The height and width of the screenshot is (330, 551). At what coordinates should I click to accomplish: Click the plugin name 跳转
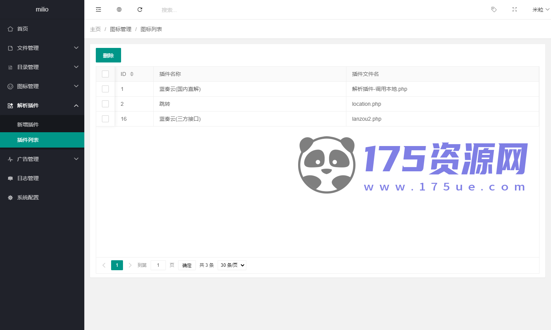(x=165, y=104)
